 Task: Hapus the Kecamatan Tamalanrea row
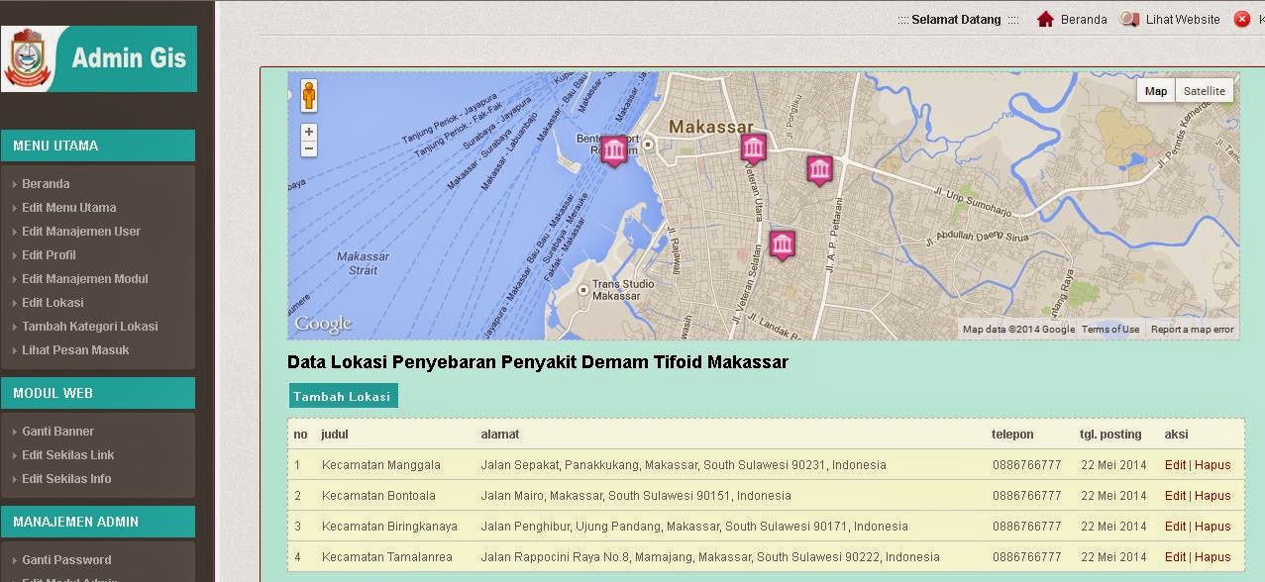1212,557
